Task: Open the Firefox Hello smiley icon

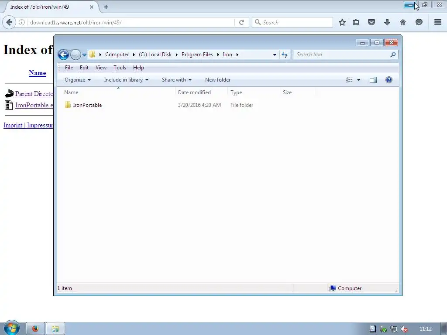Action: point(419,22)
